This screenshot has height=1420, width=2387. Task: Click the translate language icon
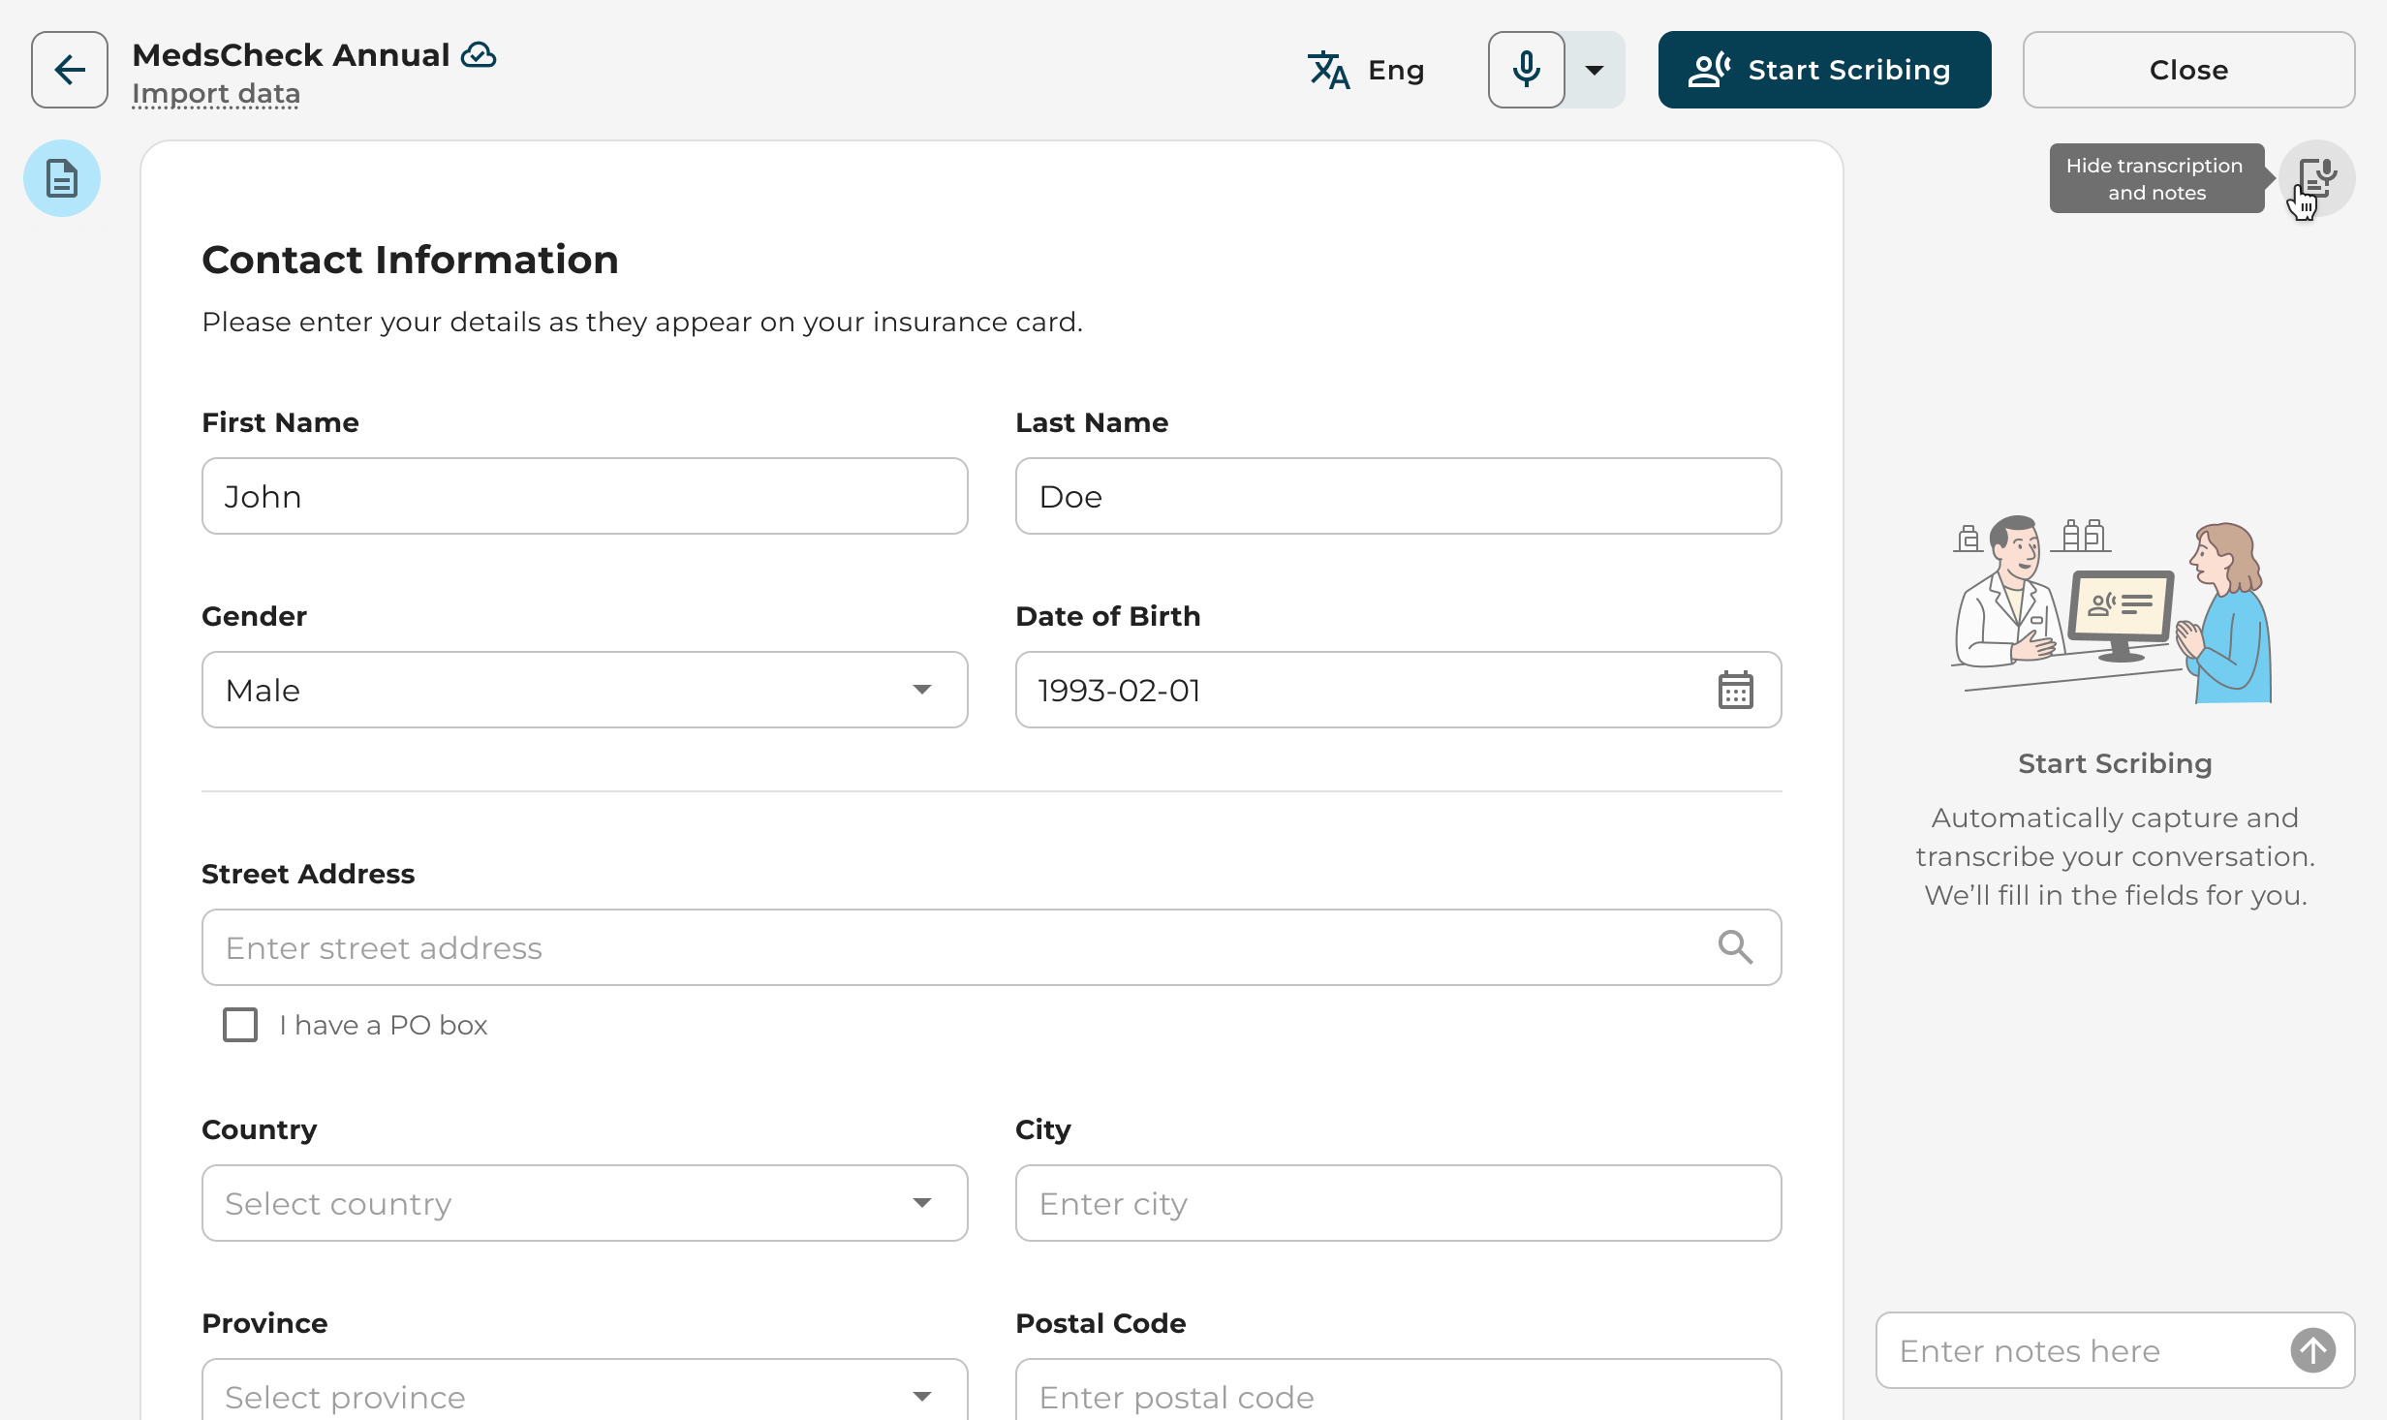pyautogui.click(x=1329, y=70)
